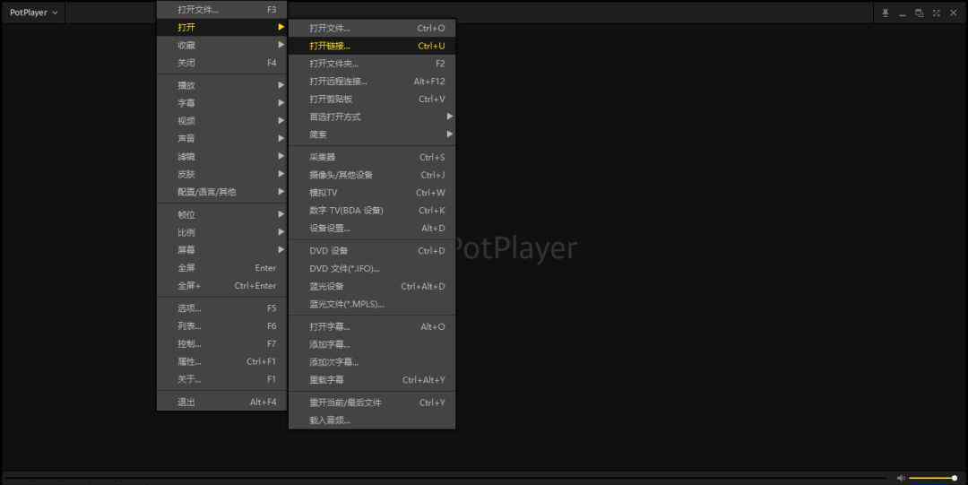Viewport: 968px width, 485px height.
Task: Adjust the yellow volume slider
Action: 932,478
